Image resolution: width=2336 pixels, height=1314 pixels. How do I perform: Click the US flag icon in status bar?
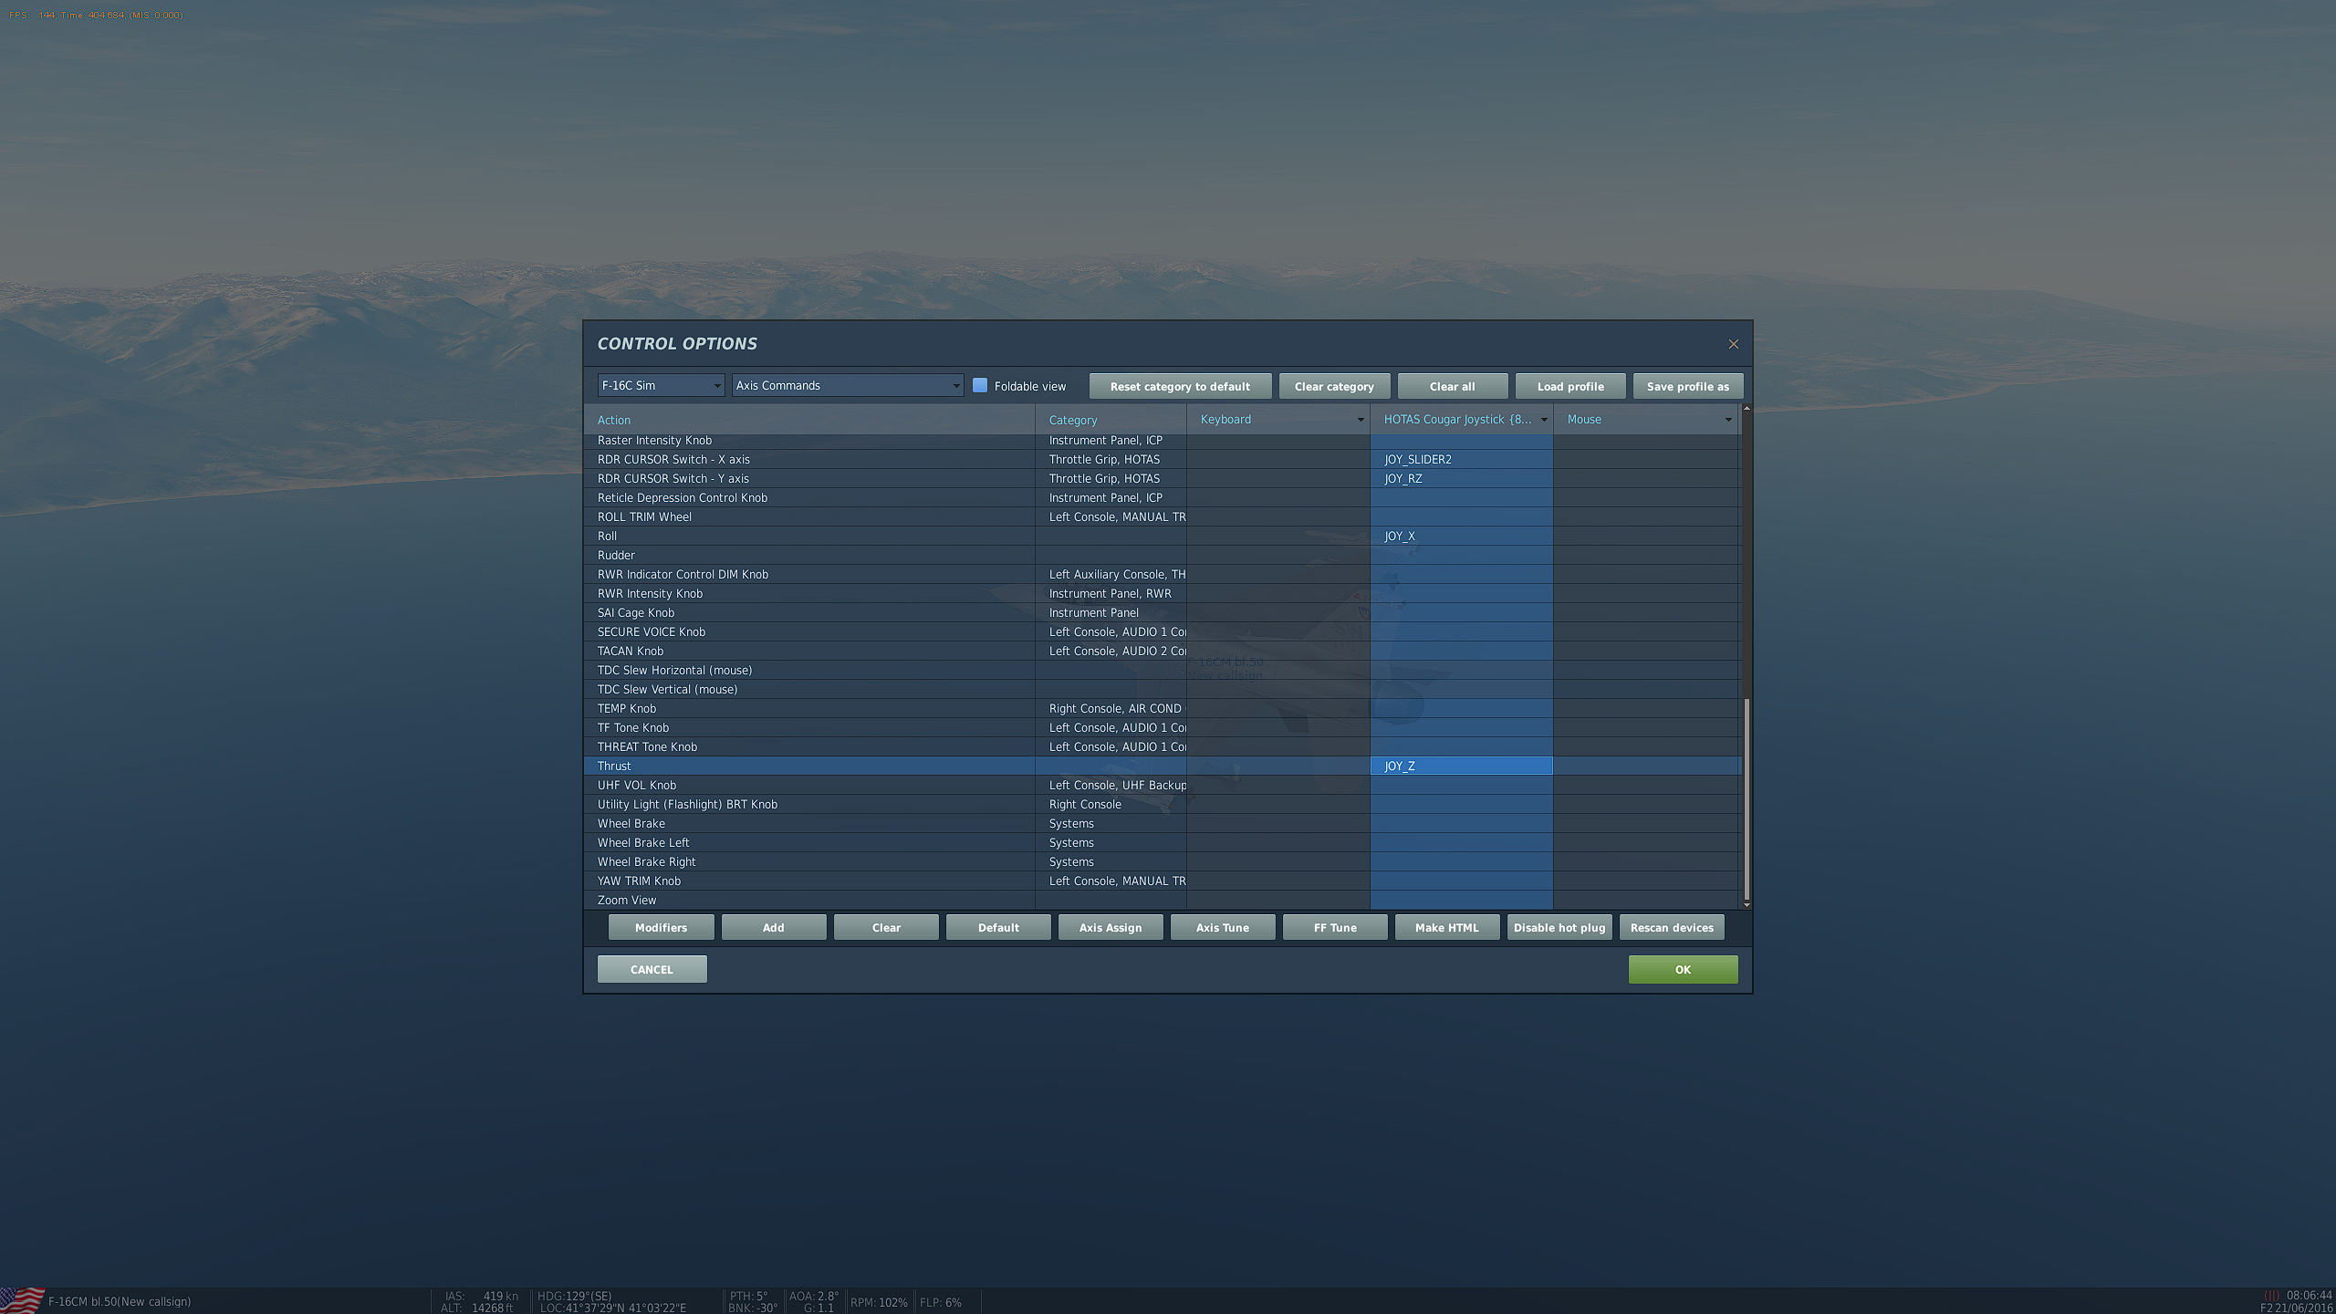[x=22, y=1300]
